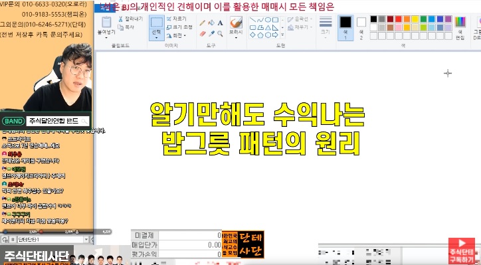The height and width of the screenshot is (265, 481).
Task: Select the Eraser tool
Action: (x=203, y=34)
